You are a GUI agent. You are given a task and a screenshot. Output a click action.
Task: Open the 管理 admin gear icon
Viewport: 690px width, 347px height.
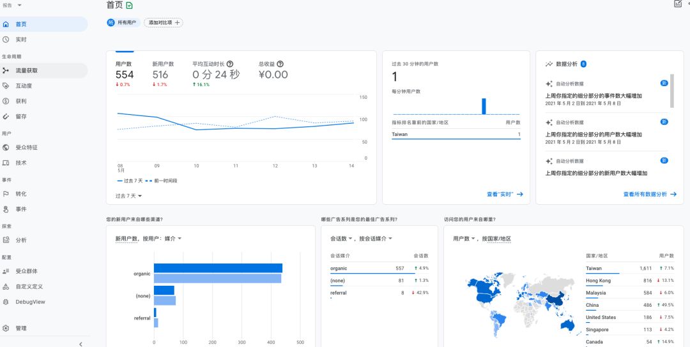click(x=6, y=328)
